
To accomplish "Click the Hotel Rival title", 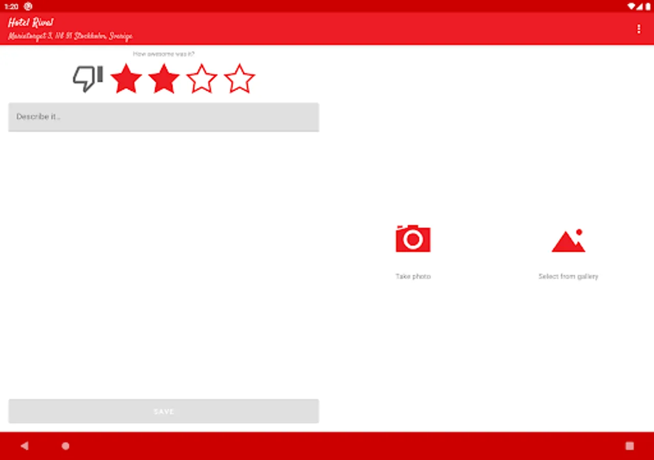I will click(31, 22).
